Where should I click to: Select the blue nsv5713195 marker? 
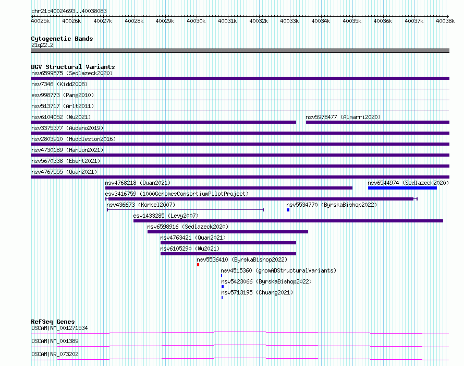(222, 298)
